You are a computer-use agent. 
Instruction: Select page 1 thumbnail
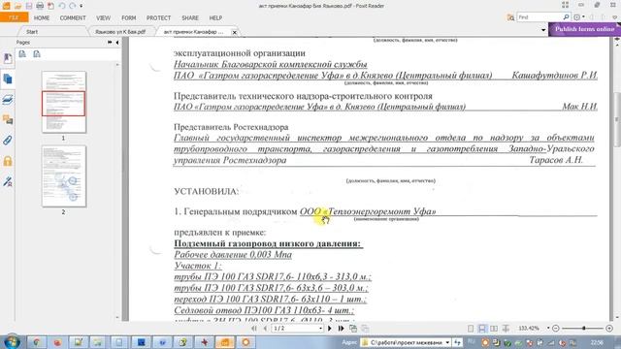pyautogui.click(x=64, y=102)
